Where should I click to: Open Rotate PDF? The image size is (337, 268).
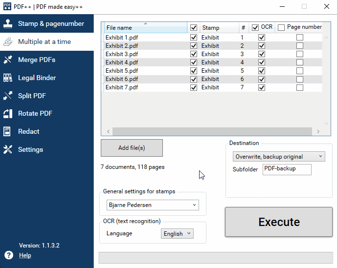click(x=47, y=114)
